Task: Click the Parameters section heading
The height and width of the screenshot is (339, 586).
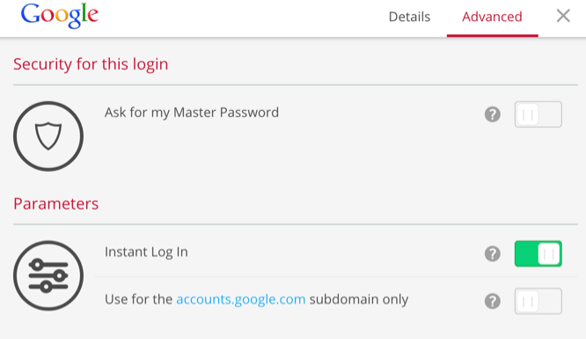Action: pos(56,204)
